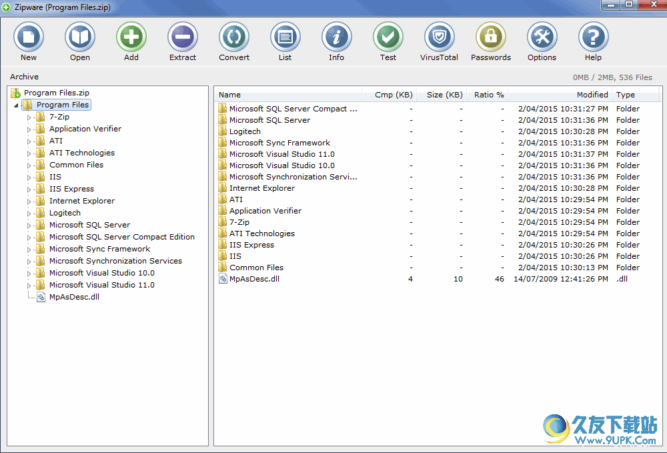
Task: Select Program Files.zip root in tree
Action: click(x=57, y=93)
